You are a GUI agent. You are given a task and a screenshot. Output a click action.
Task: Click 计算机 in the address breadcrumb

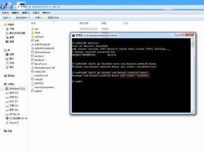coord(24,7)
